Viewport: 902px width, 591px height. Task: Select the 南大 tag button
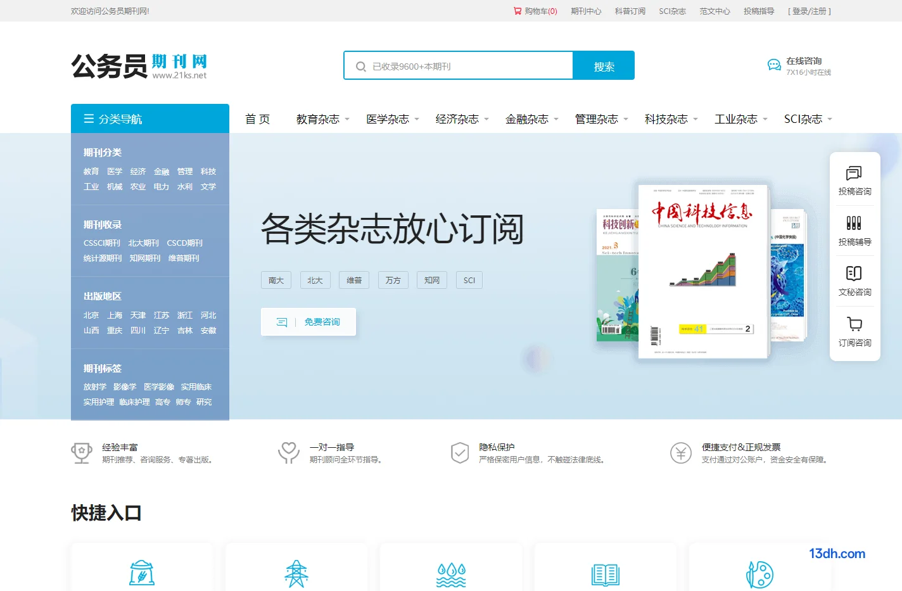click(276, 280)
